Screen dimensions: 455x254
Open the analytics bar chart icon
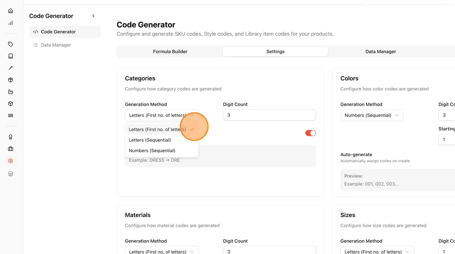(11, 23)
